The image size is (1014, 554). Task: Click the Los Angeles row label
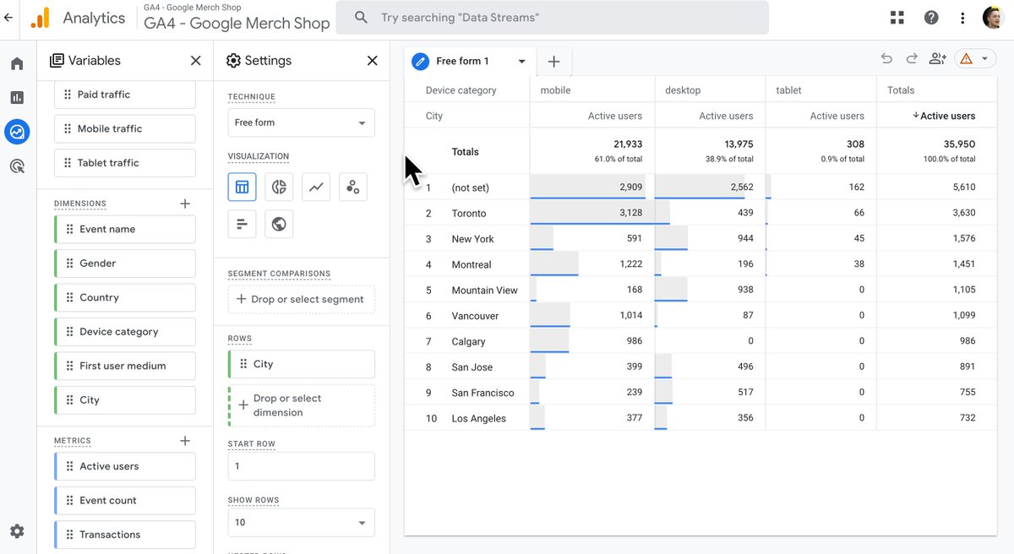pos(479,419)
